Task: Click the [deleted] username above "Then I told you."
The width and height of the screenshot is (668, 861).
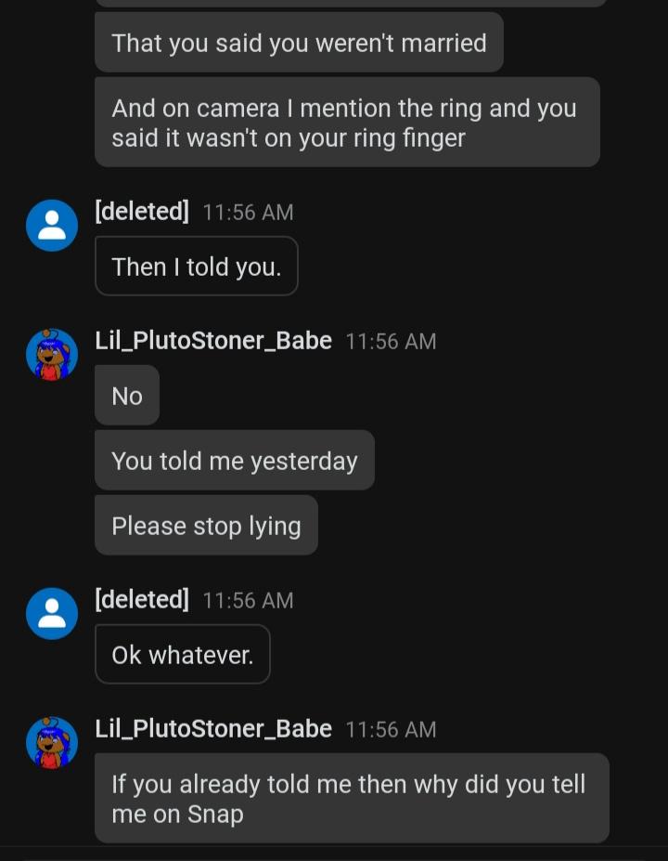Action: 142,212
